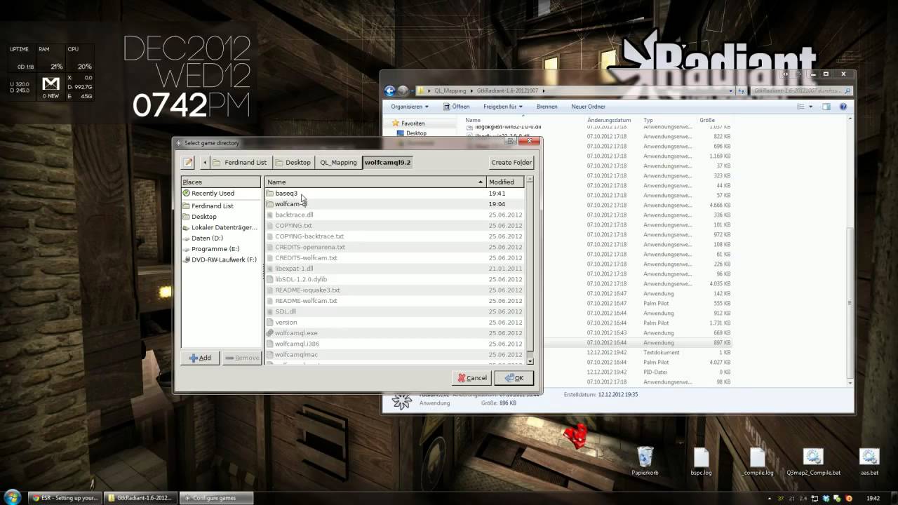Sort file list by Name column
The height and width of the screenshot is (505, 898).
pos(375,182)
